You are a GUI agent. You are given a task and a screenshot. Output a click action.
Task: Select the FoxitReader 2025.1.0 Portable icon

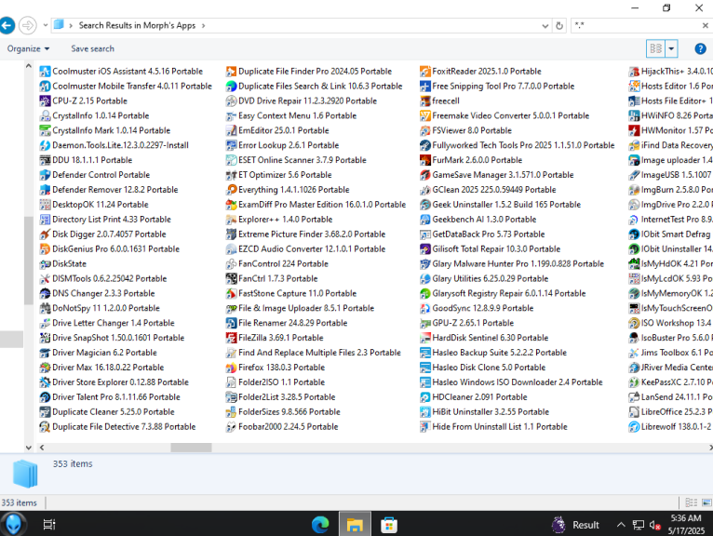tap(425, 72)
